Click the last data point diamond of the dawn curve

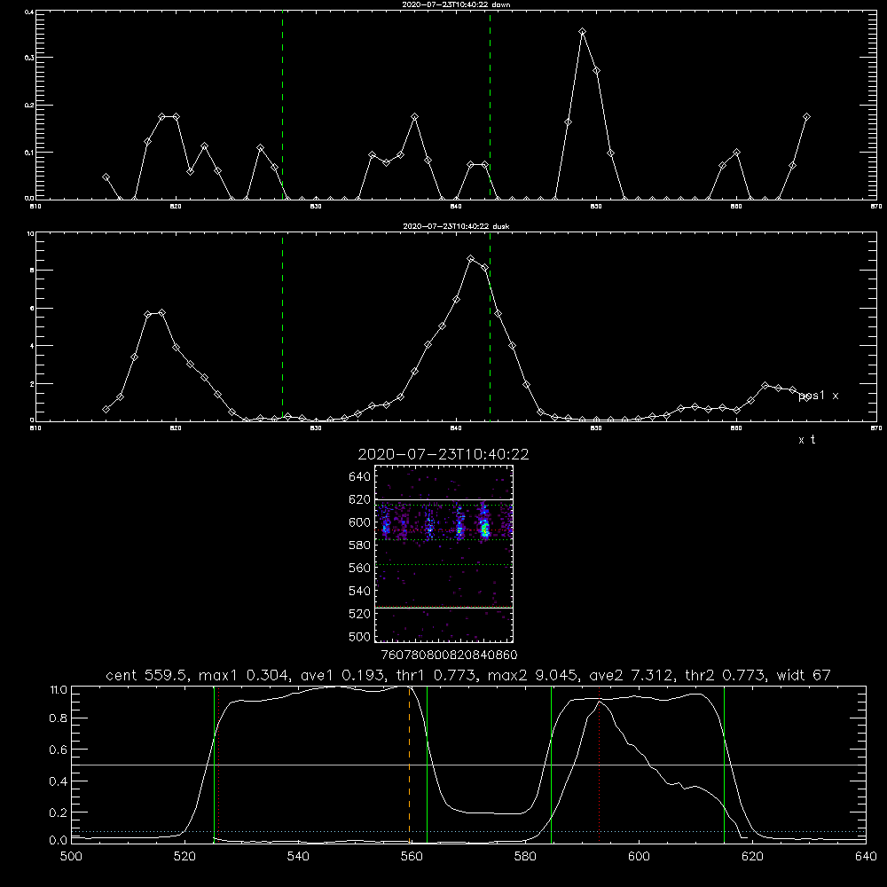[x=806, y=116]
